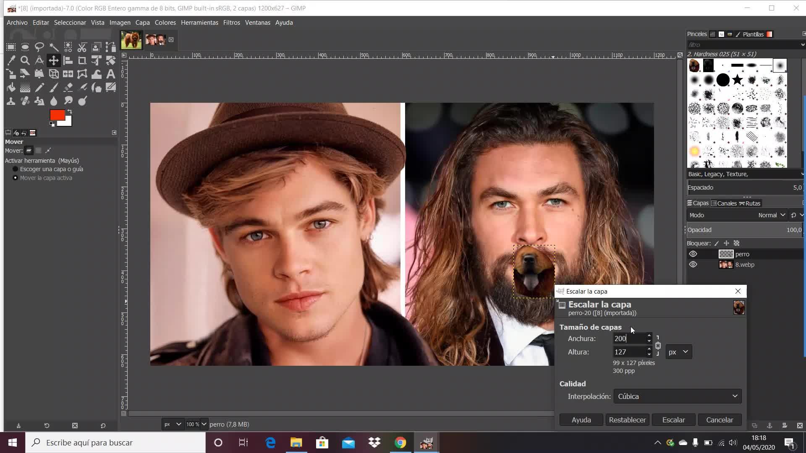Choose the Fuzzy Select magic wand
This screenshot has width=806, height=453.
pyautogui.click(x=54, y=47)
